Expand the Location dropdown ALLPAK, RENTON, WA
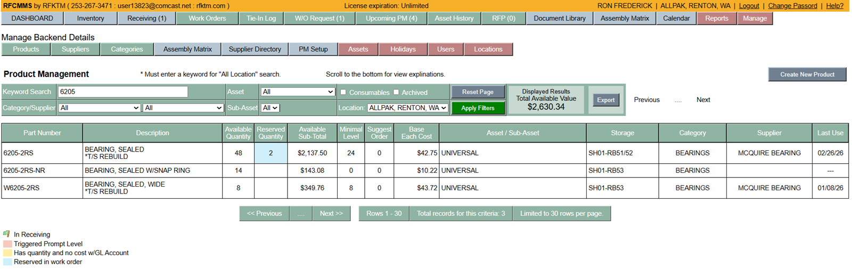Screen dimensions: 852x269 [407, 108]
